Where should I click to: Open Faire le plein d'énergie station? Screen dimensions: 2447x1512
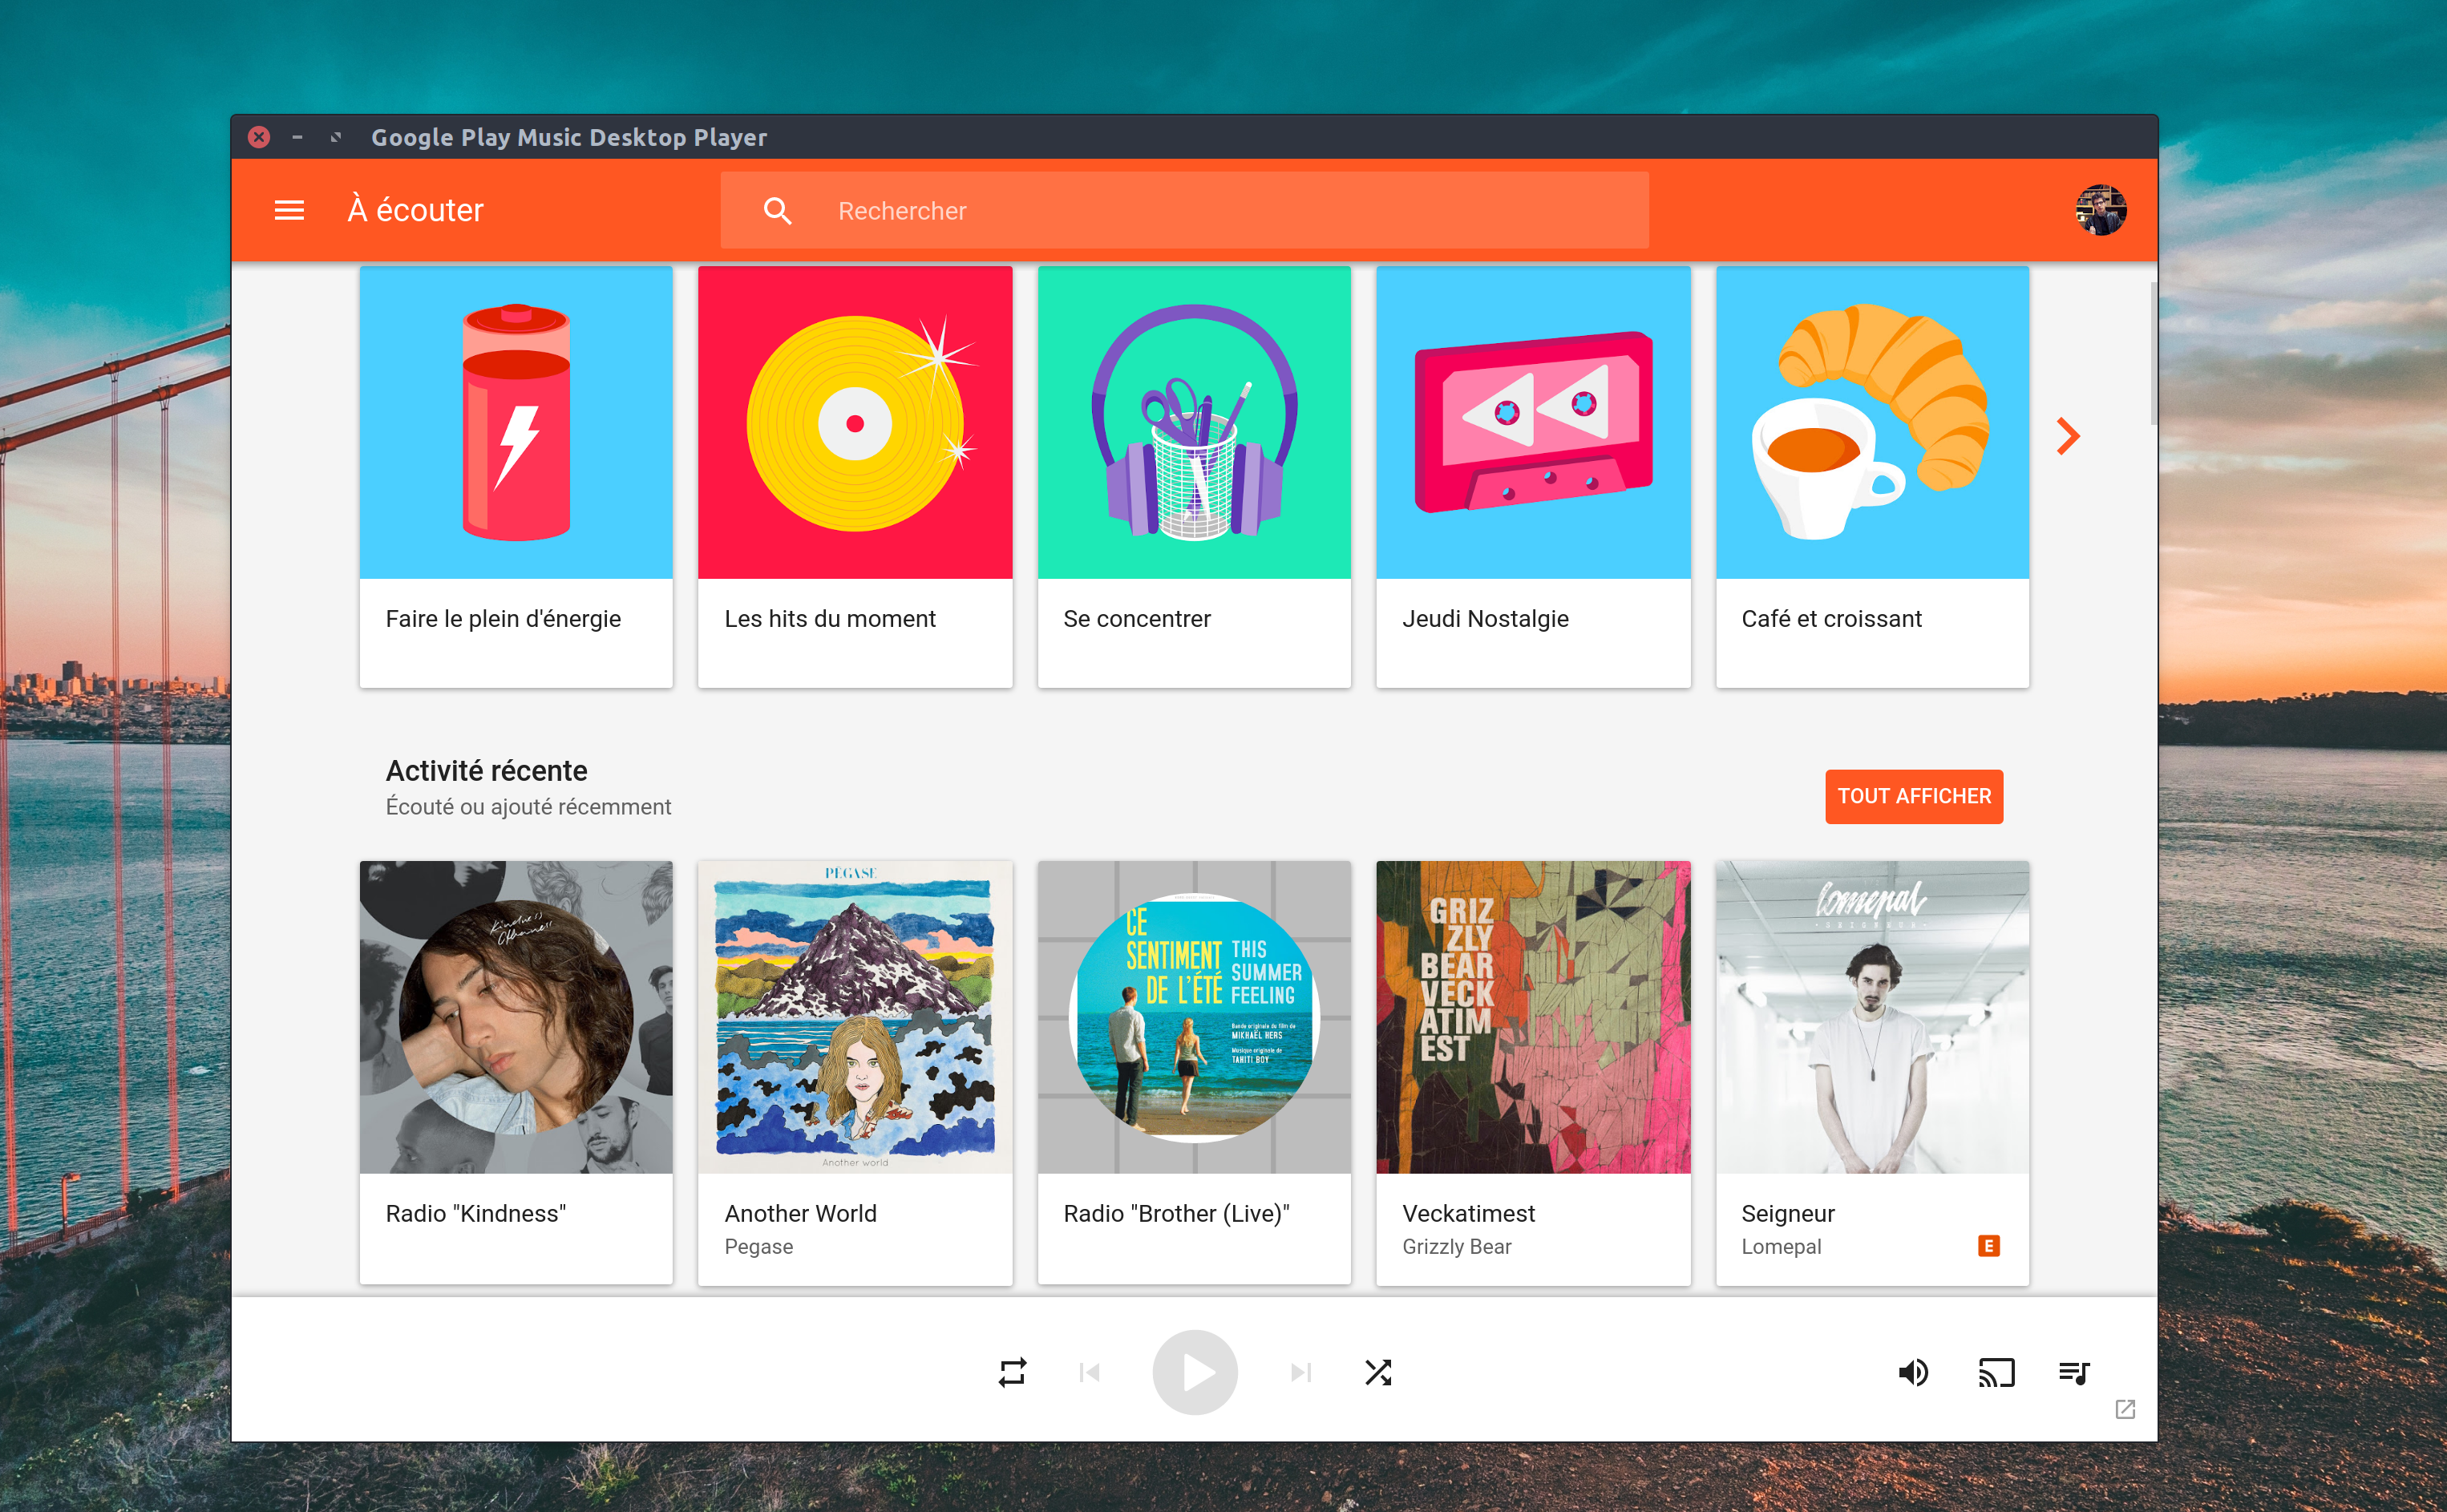pyautogui.click(x=516, y=476)
